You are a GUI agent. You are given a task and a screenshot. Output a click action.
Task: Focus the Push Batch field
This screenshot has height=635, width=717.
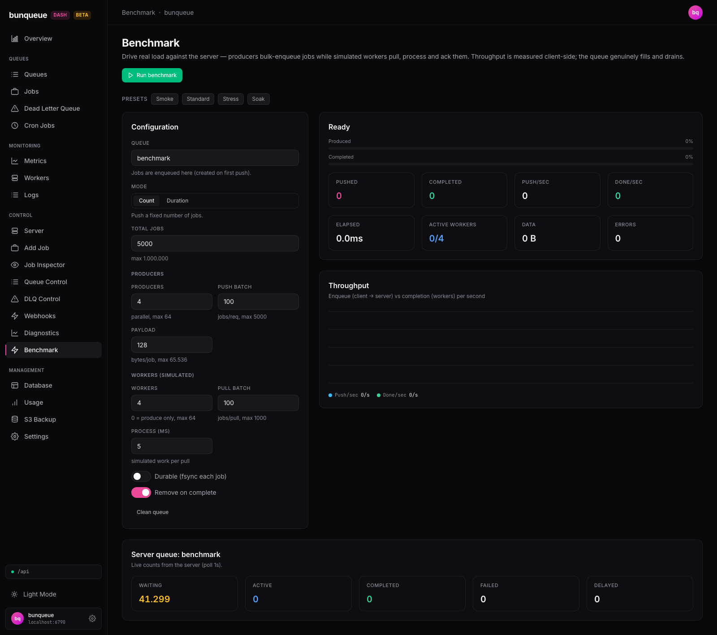pyautogui.click(x=258, y=302)
